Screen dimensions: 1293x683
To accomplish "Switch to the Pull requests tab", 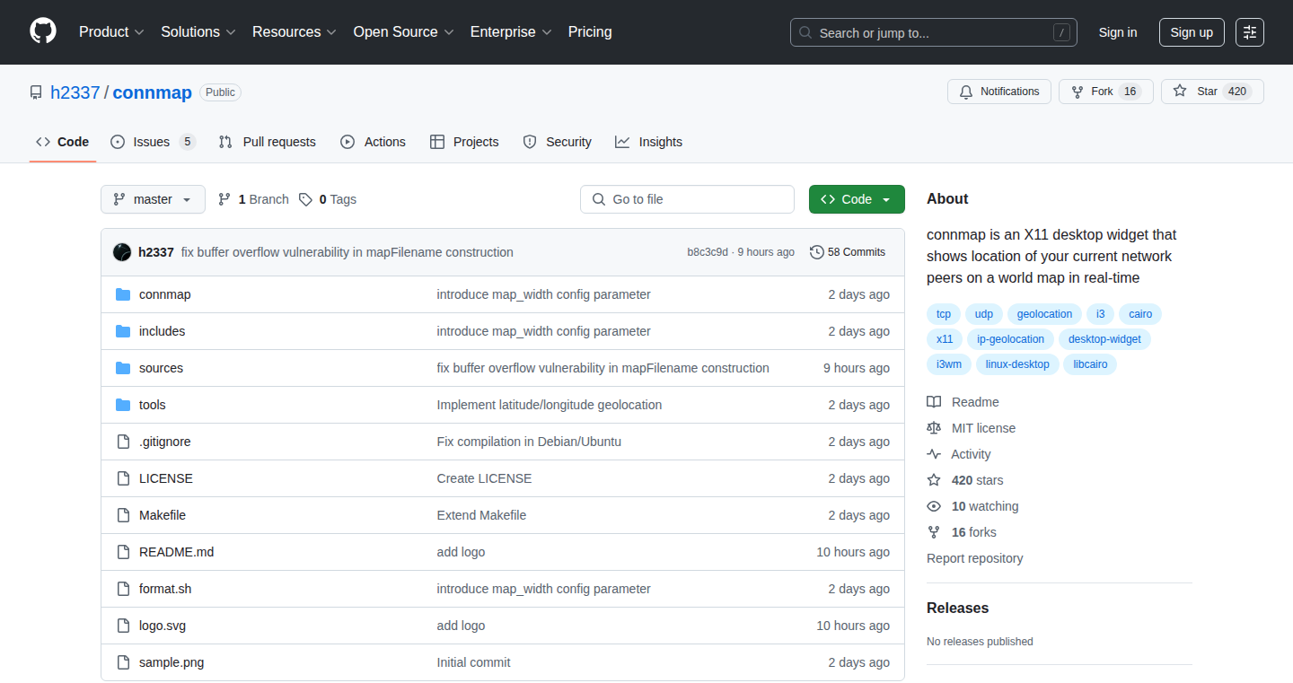I will [x=268, y=142].
